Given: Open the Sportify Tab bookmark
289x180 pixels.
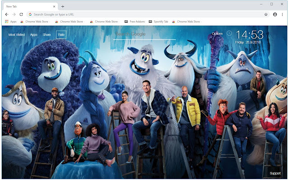Looking at the screenshot, I should (x=158, y=22).
